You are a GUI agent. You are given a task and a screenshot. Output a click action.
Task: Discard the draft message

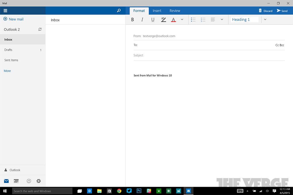pos(265,11)
